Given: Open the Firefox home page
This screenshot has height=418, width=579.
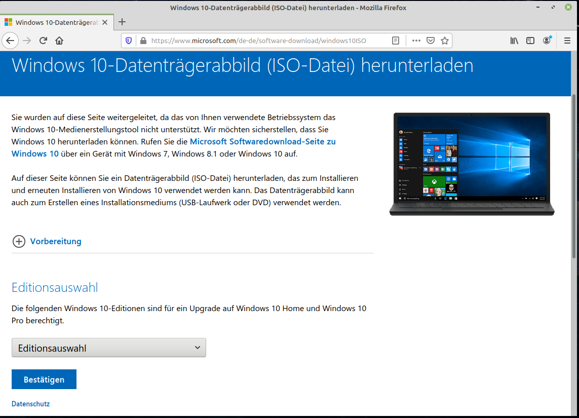Looking at the screenshot, I should click(59, 41).
